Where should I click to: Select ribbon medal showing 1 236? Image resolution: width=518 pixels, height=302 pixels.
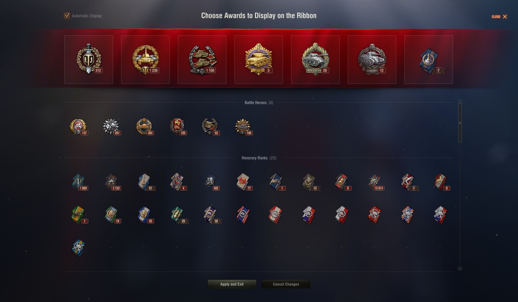coord(145,59)
